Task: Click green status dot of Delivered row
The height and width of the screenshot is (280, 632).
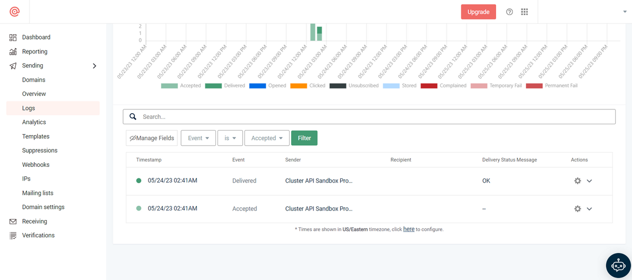Action: [139, 181]
